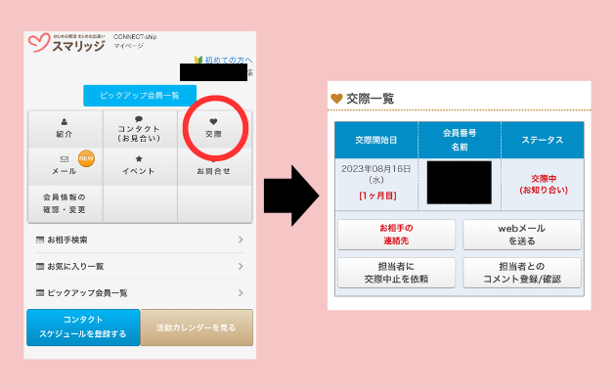Open the お問合せ tile

pos(214,166)
